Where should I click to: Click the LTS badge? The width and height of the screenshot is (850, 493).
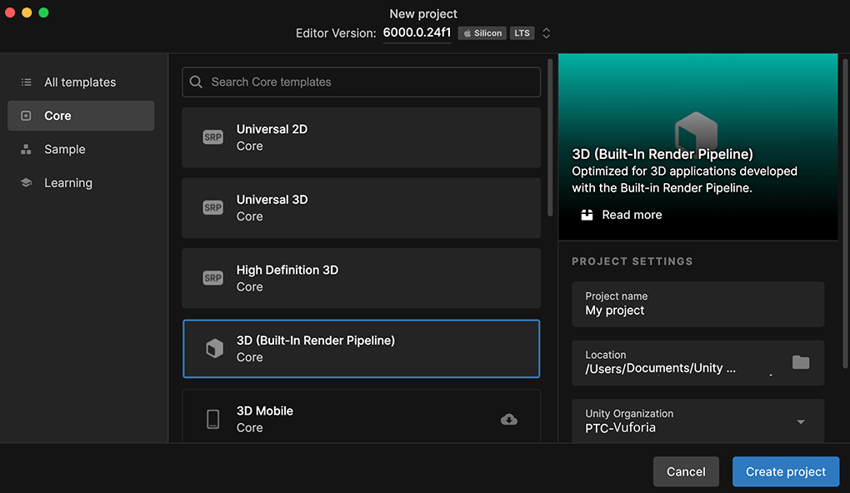click(522, 33)
